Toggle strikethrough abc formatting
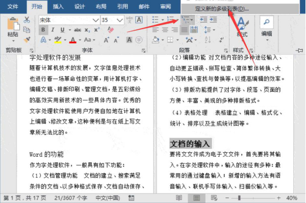The width and height of the screenshot is (306, 203). (x=77, y=30)
